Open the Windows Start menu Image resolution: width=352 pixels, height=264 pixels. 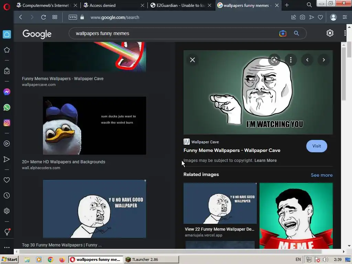click(9, 260)
